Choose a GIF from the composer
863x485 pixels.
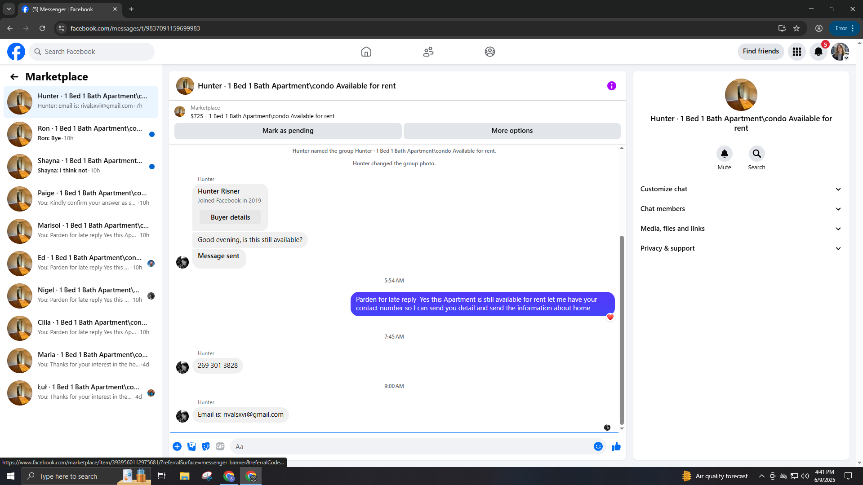pos(220,446)
